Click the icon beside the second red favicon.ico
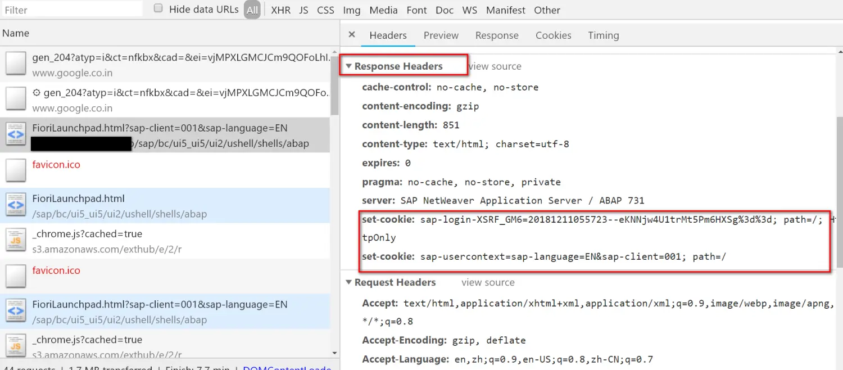This screenshot has height=370, width=843. tap(16, 276)
